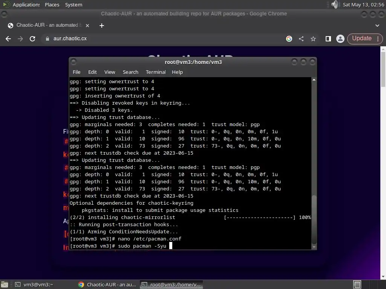This screenshot has width=386, height=289.
Task: Open the Places panel menu
Action: [x=52, y=5]
